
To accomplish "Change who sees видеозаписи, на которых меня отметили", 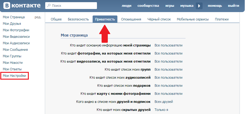I will tap(168, 61).
